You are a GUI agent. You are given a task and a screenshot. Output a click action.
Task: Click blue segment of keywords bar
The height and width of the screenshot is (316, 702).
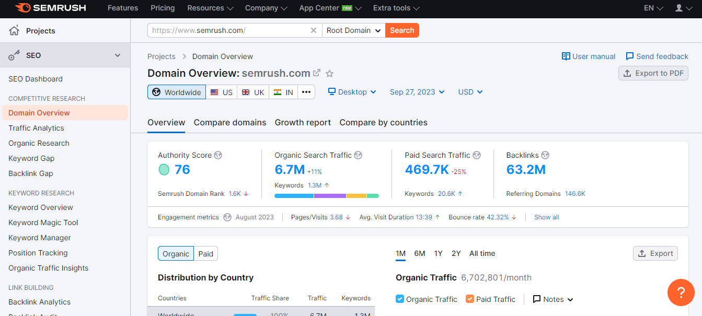point(294,196)
